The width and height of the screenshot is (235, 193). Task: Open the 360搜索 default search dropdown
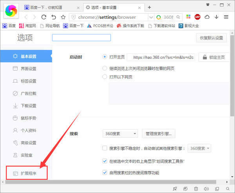(x=120, y=133)
